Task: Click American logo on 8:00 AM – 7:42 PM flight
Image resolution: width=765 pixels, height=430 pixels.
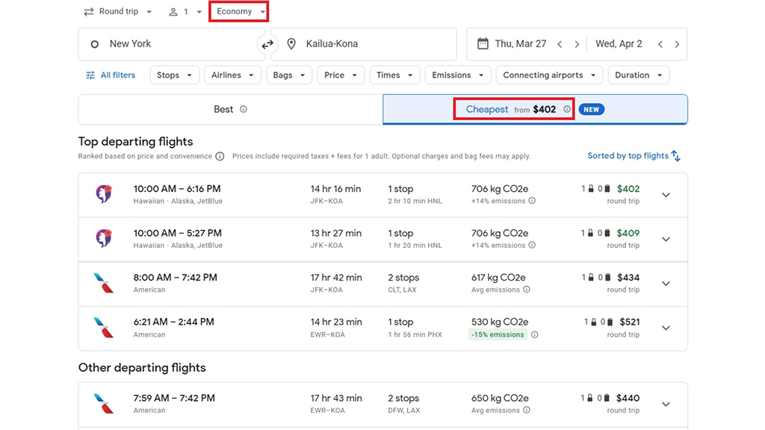Action: pyautogui.click(x=104, y=283)
